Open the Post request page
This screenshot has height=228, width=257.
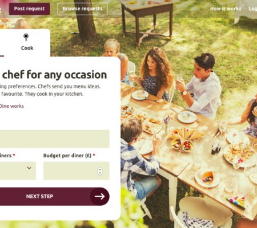(x=29, y=9)
